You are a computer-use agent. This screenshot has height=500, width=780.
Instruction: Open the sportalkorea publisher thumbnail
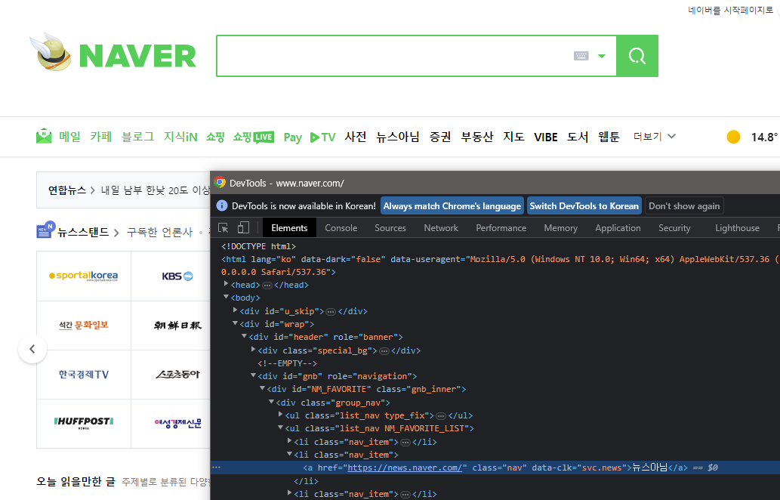84,276
